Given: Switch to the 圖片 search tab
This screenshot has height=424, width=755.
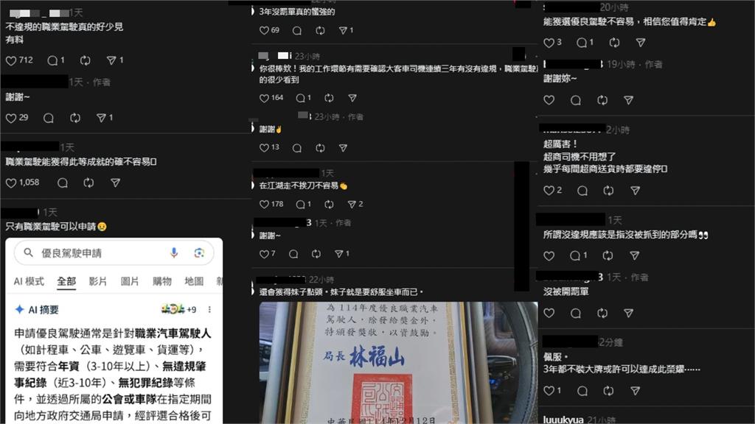Looking at the screenshot, I should coord(128,282).
